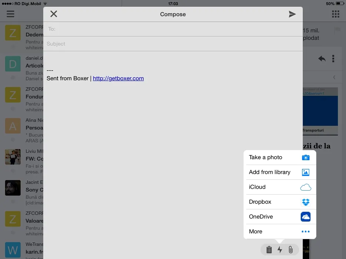Close the Compose window with X
Image resolution: width=346 pixels, height=259 pixels.
pyautogui.click(x=54, y=14)
